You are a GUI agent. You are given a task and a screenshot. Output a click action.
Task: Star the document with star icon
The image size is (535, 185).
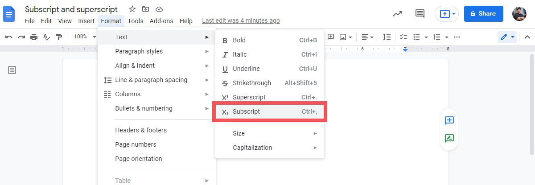click(x=132, y=9)
